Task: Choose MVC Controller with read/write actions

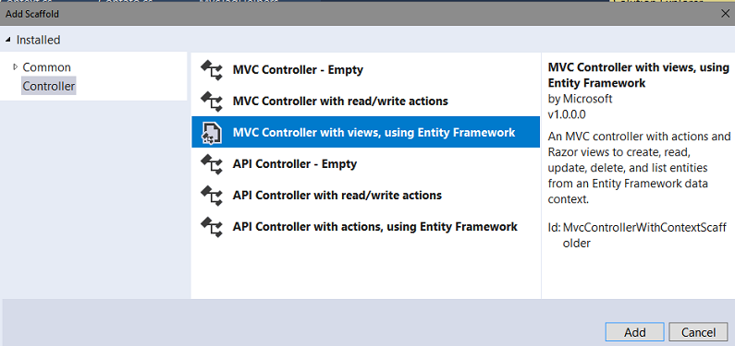Action: pyautogui.click(x=365, y=101)
